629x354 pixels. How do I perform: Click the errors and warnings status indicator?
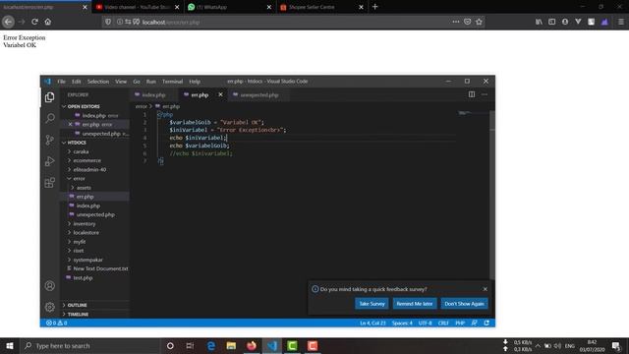pyautogui.click(x=57, y=324)
